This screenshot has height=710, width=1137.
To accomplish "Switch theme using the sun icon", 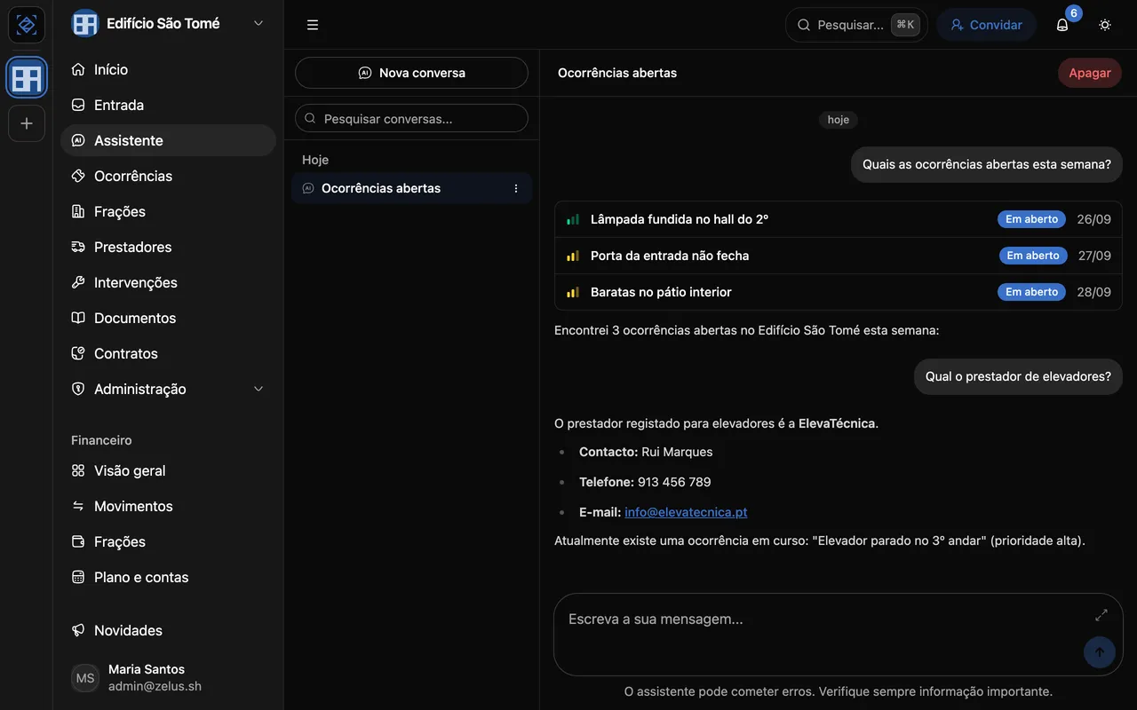I will pyautogui.click(x=1105, y=25).
